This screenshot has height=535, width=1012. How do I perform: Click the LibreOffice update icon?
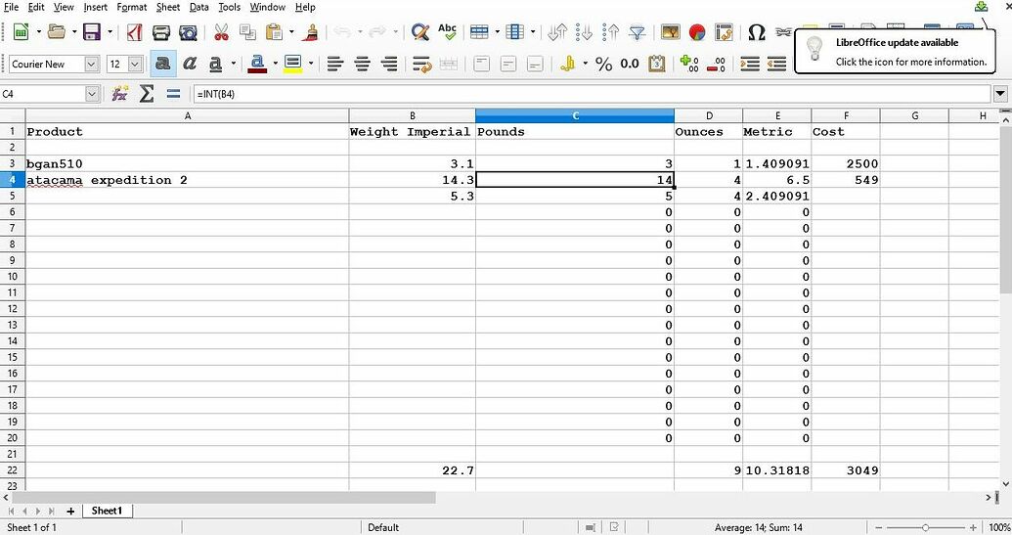[981, 7]
